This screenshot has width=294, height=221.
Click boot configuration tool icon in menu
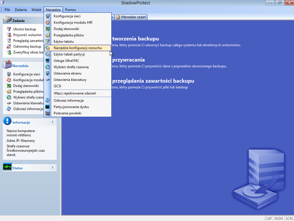[48, 48]
